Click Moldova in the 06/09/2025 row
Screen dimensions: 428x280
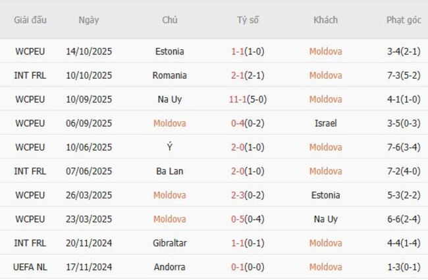(170, 124)
